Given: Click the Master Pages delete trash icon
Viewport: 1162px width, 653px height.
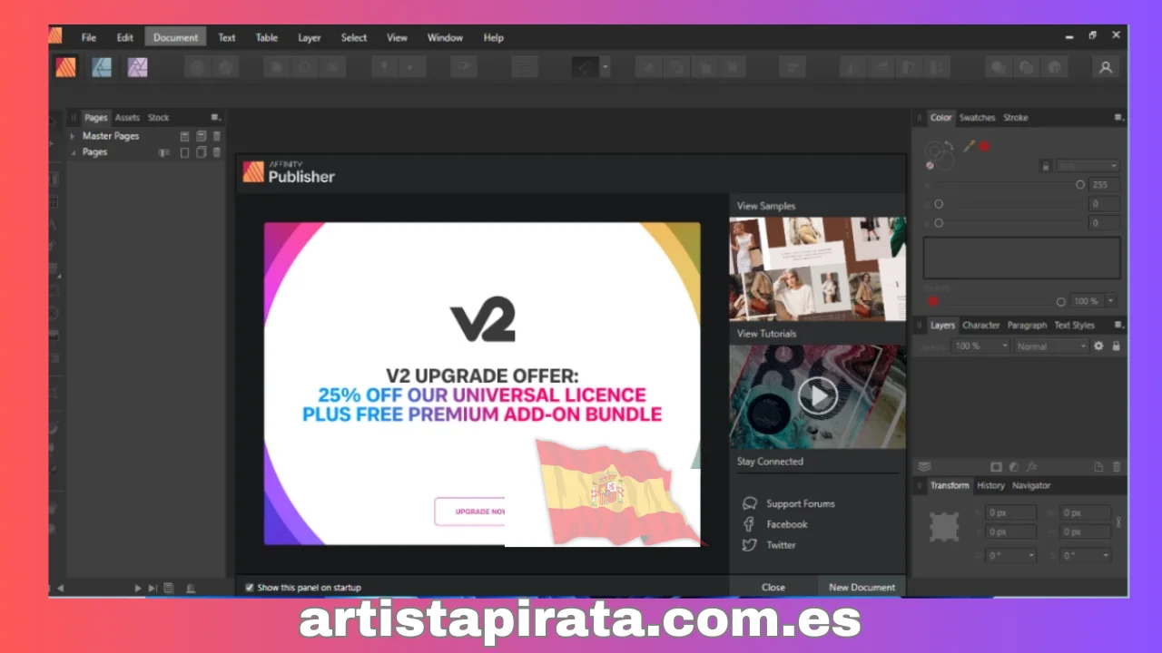Looking at the screenshot, I should (217, 136).
